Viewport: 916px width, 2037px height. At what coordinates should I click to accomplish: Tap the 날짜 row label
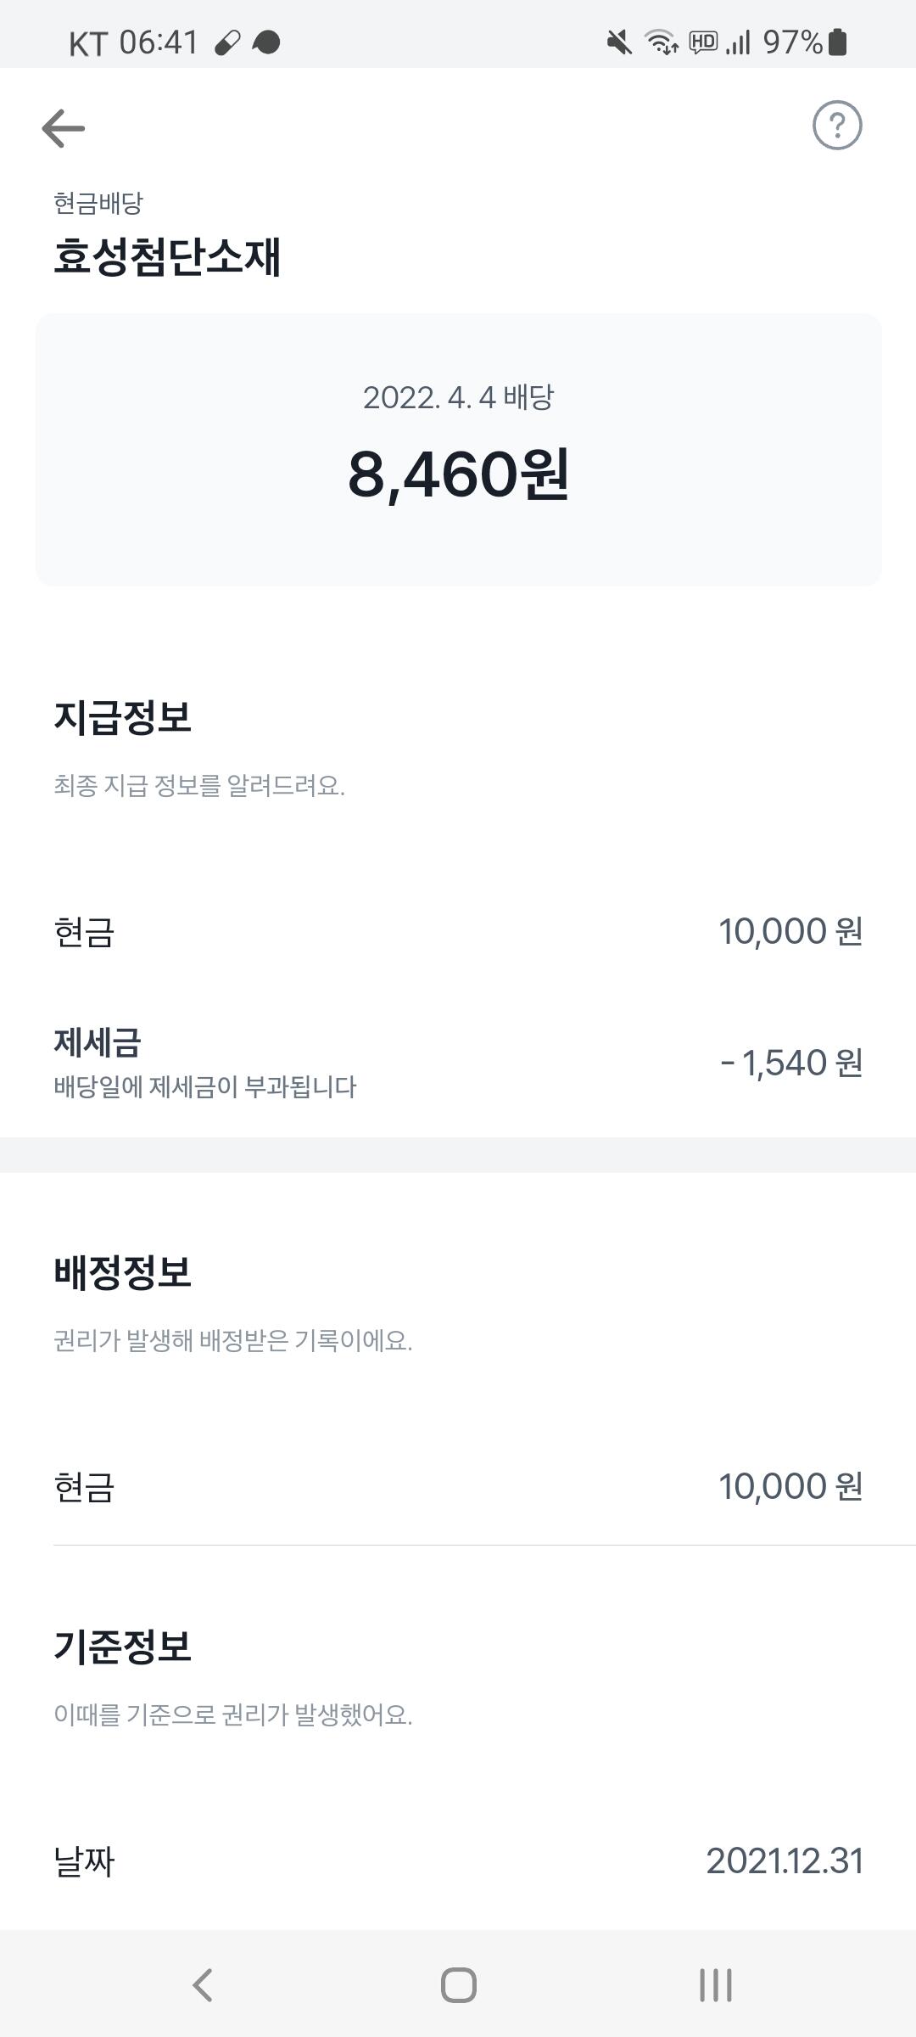coord(84,1861)
